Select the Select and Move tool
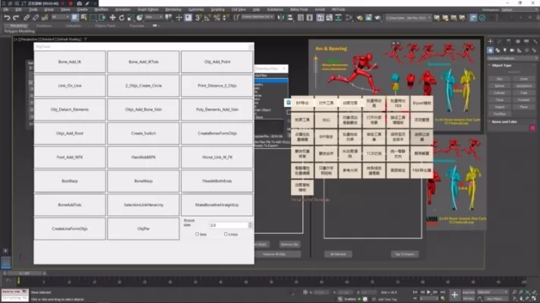The height and width of the screenshot is (303, 540). click(112, 17)
